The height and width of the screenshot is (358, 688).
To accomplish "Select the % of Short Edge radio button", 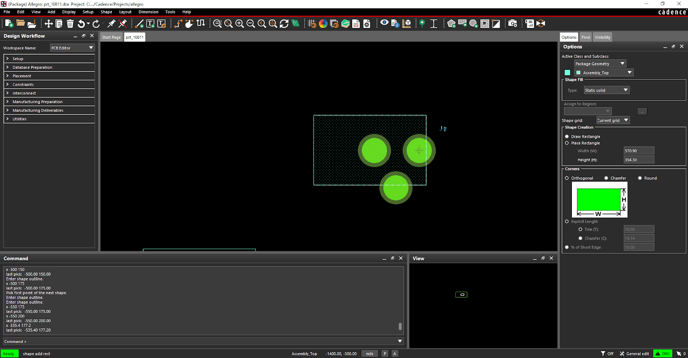I will click(x=567, y=247).
